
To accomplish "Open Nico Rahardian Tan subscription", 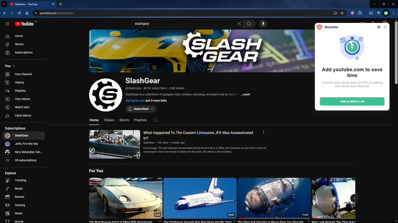I will click(x=23, y=152).
